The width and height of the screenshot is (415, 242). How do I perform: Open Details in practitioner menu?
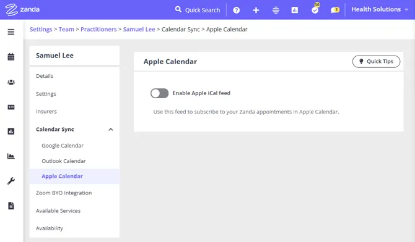coord(45,76)
